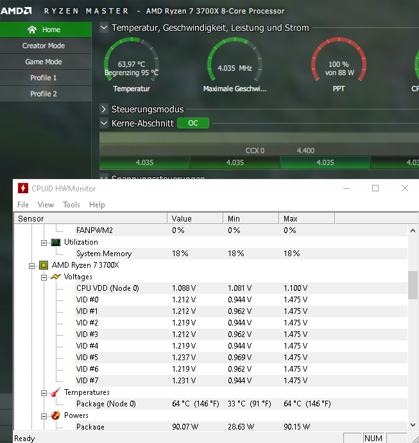Click the Min column header

251,218
